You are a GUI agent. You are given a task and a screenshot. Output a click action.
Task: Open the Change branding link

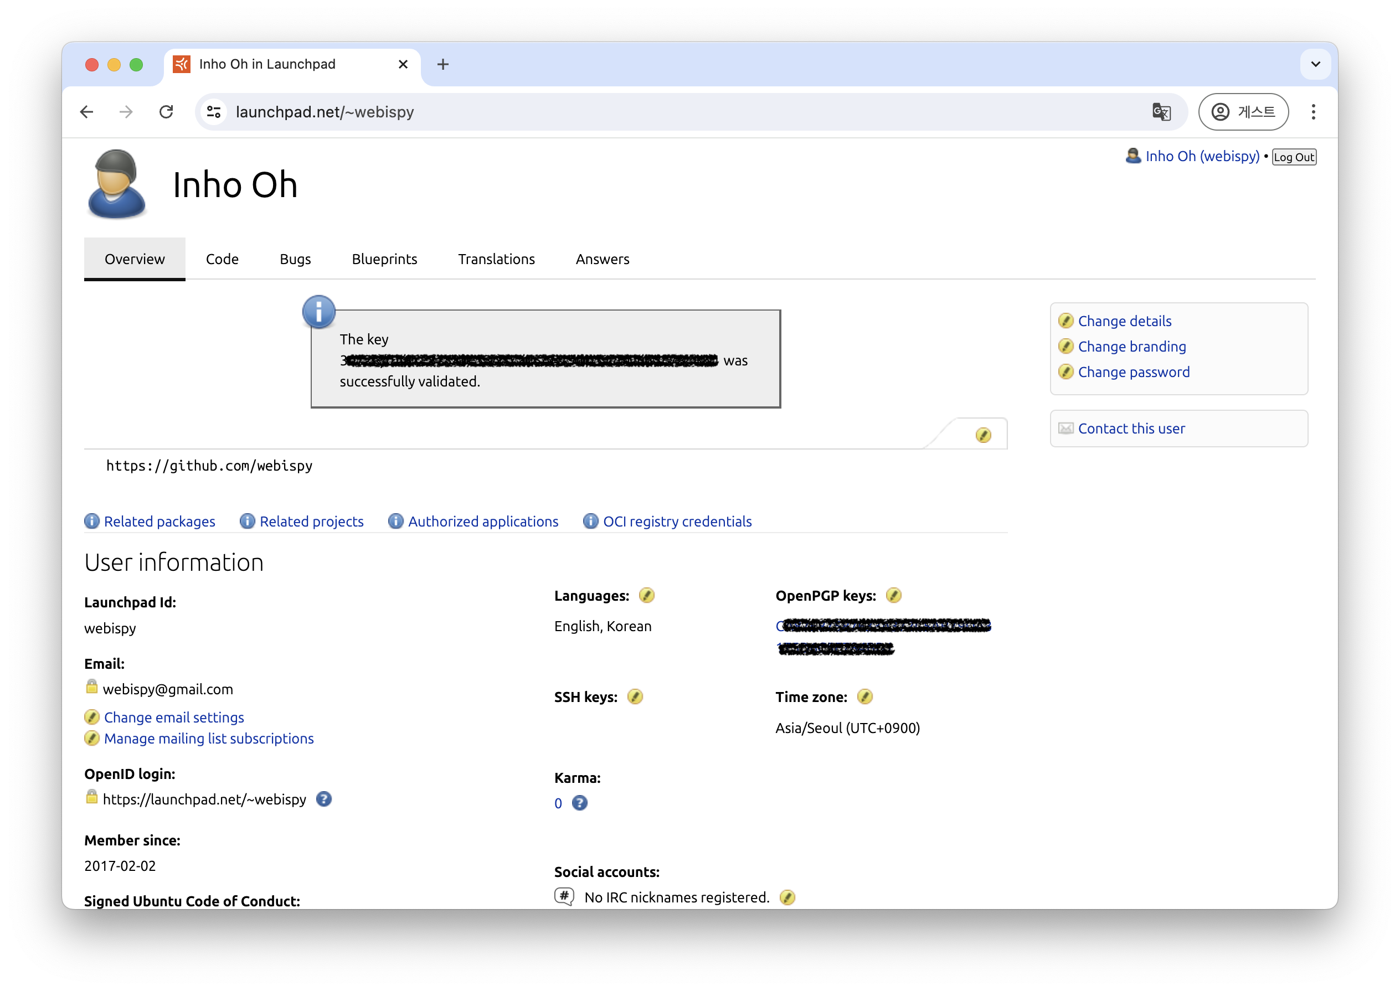coord(1132,347)
